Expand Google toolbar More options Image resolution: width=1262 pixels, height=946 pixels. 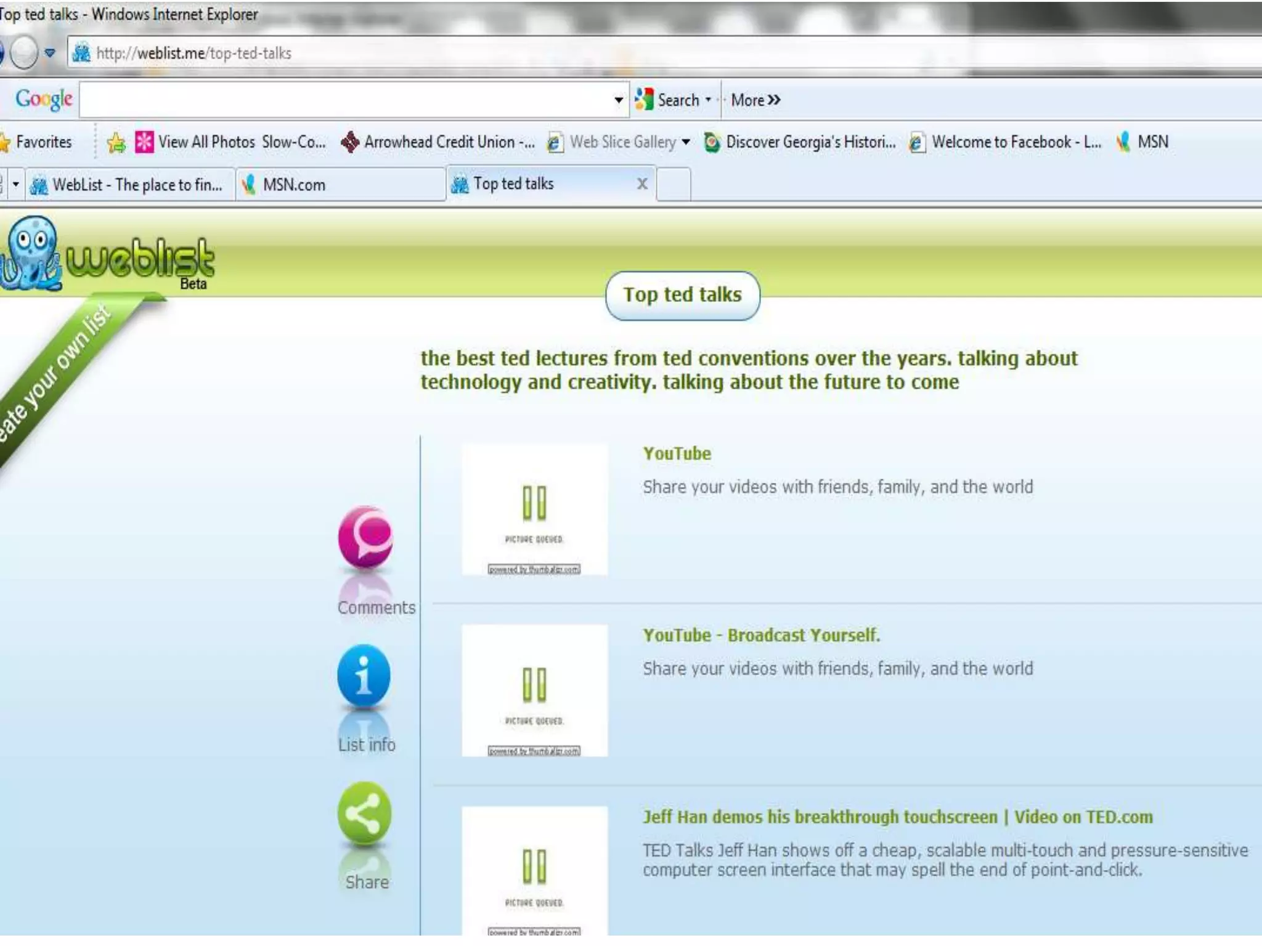coord(755,100)
